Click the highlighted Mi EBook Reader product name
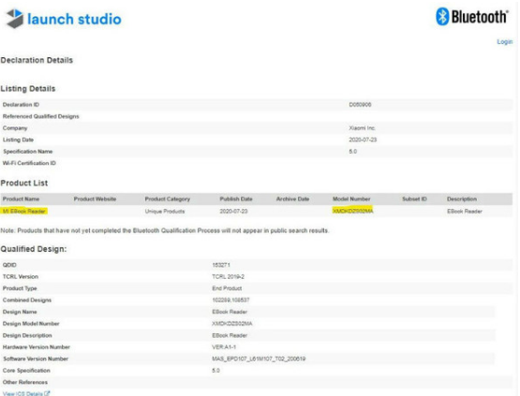 23,211
